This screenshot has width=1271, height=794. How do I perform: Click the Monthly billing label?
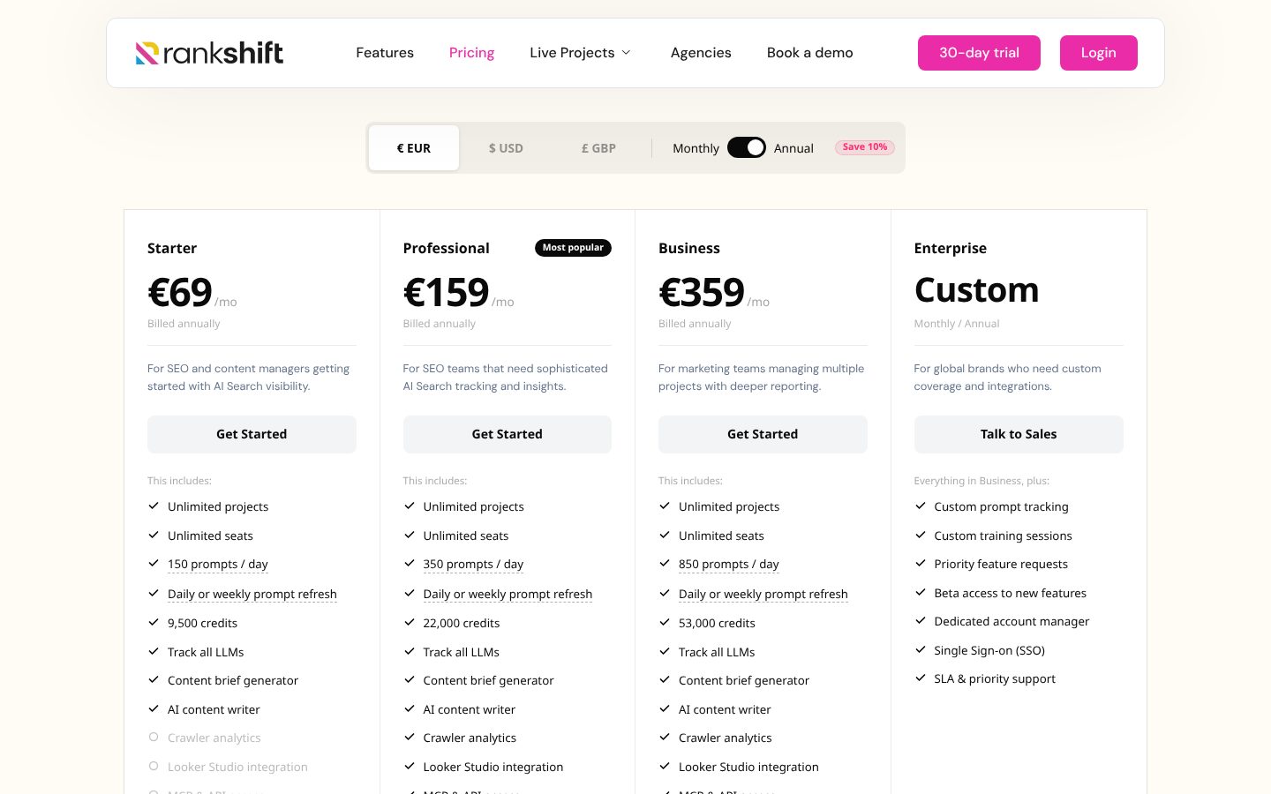click(x=696, y=148)
